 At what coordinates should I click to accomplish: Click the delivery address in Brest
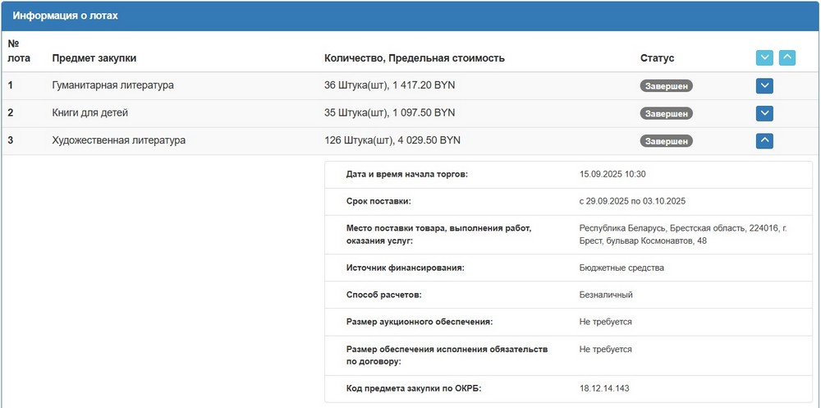(682, 234)
